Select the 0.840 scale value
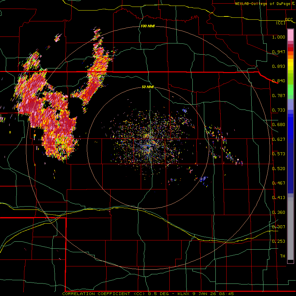The width and height of the screenshot is (296, 296). [x=279, y=81]
